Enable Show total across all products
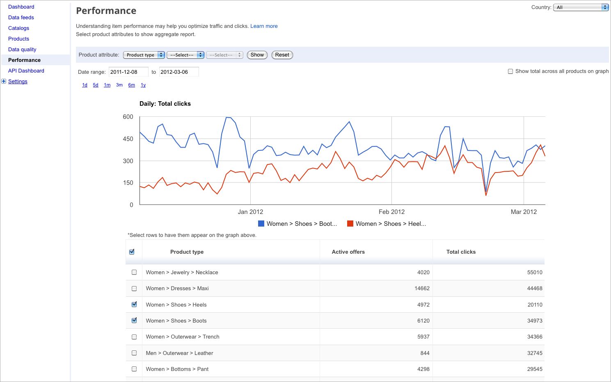The height and width of the screenshot is (382, 611). click(x=510, y=71)
